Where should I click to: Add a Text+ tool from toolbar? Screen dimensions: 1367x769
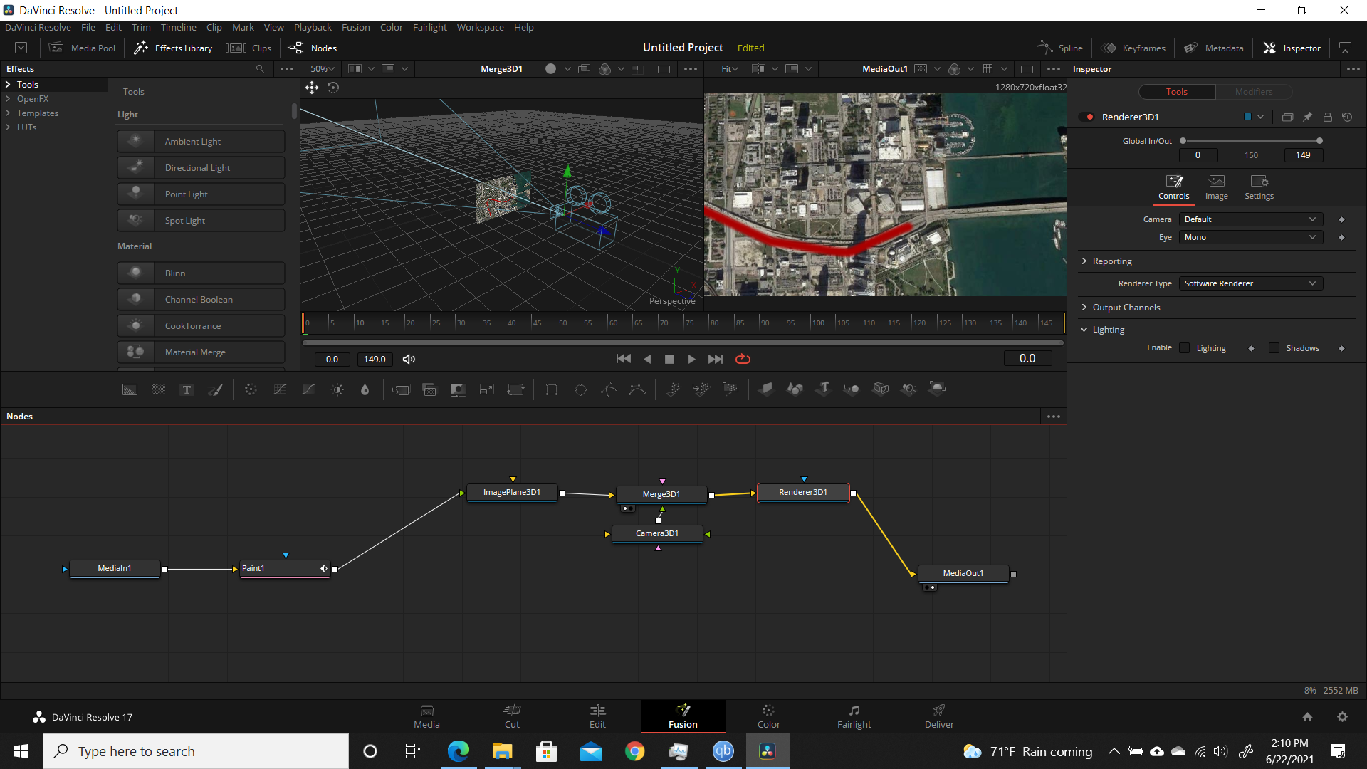pyautogui.click(x=187, y=389)
